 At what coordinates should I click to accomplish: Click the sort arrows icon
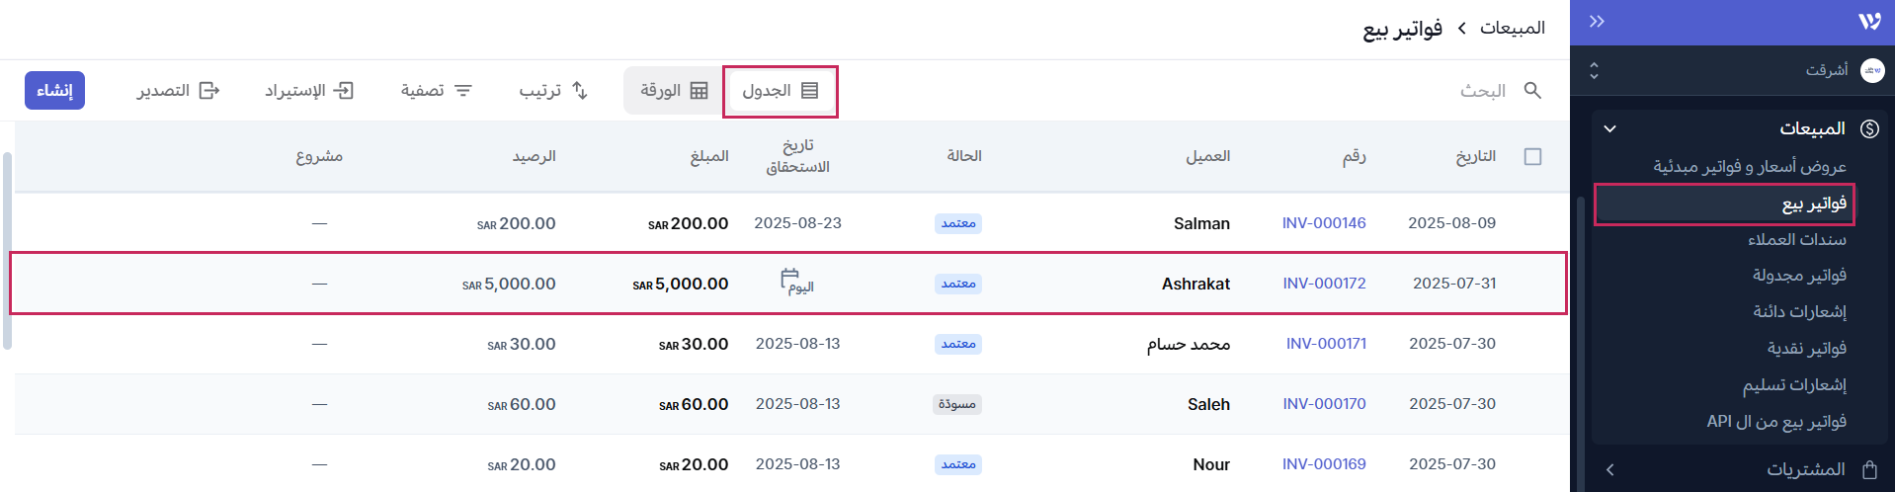pos(580,91)
